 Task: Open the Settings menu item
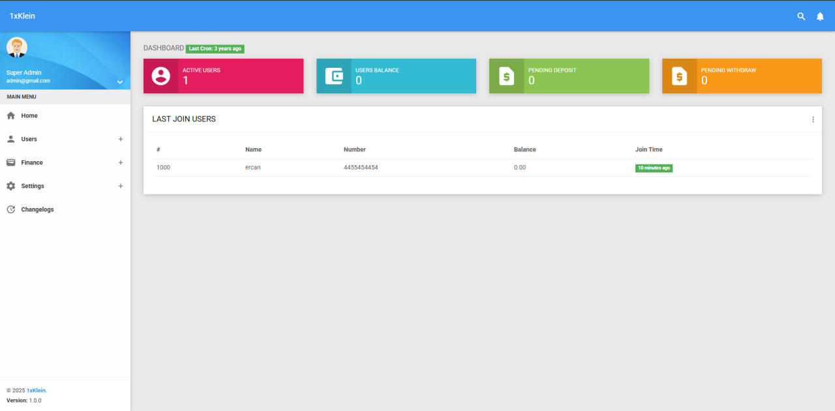pyautogui.click(x=65, y=186)
